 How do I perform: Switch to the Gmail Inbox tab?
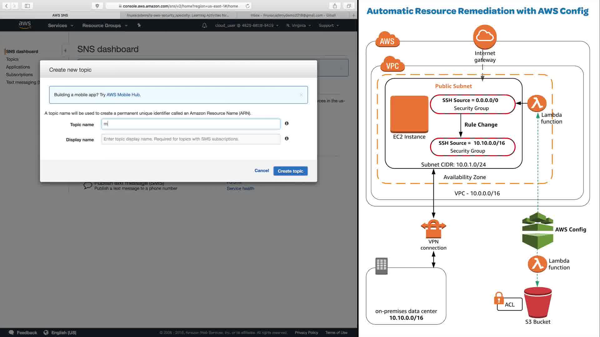click(293, 15)
